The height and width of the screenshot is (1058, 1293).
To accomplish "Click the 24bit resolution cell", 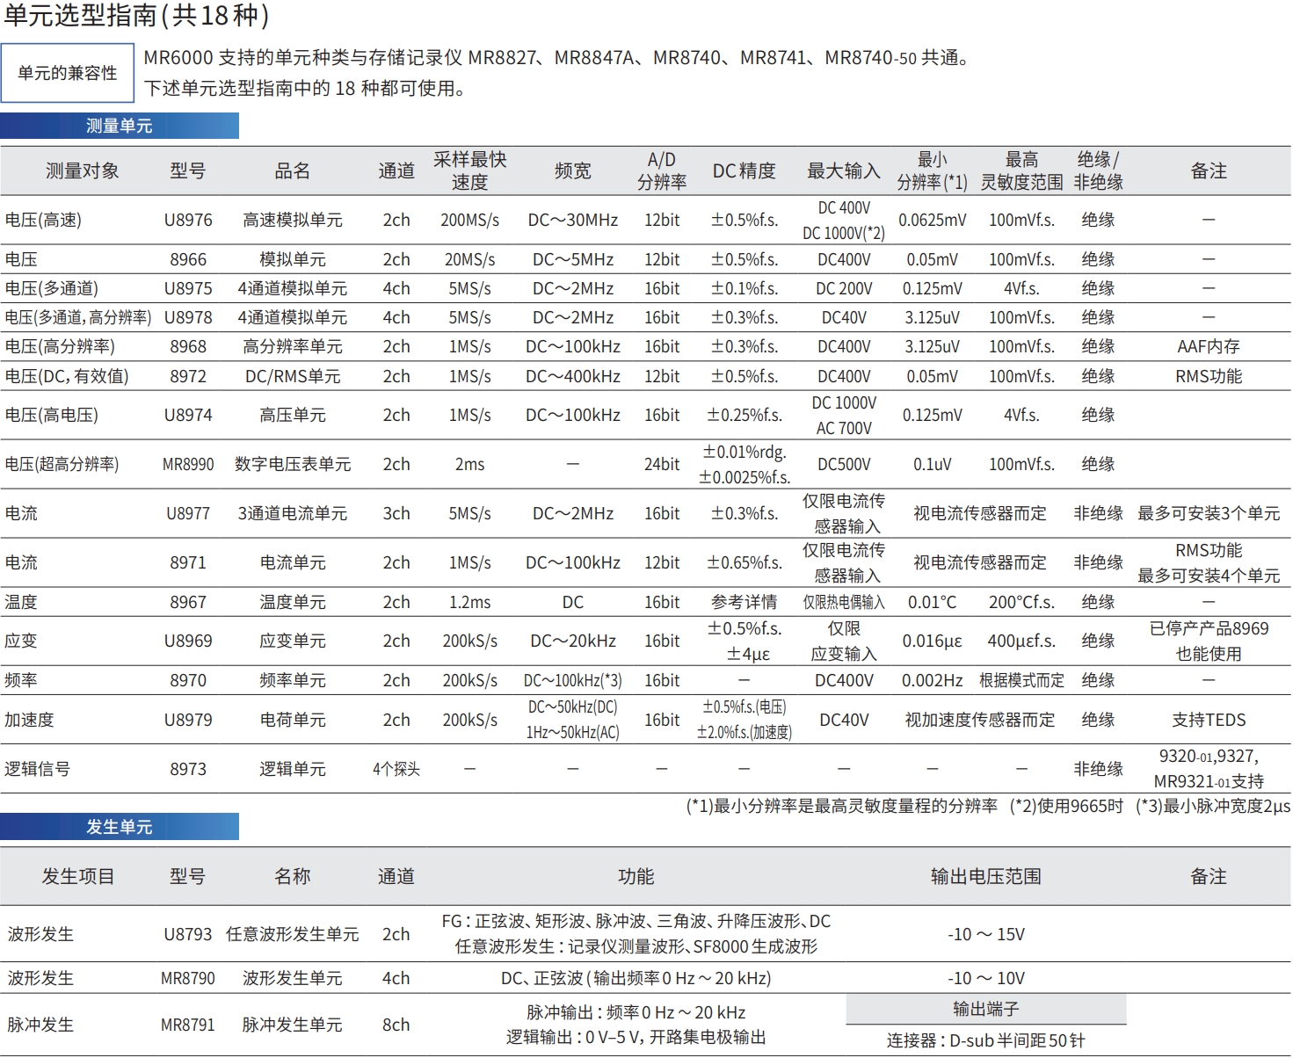I will tap(662, 465).
